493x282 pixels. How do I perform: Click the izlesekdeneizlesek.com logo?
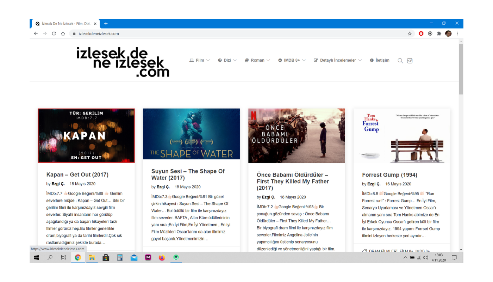pyautogui.click(x=123, y=62)
